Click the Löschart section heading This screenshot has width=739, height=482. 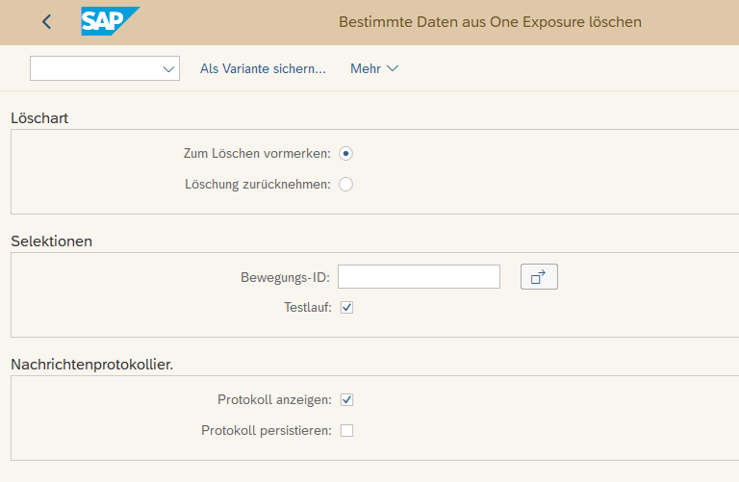pos(39,118)
